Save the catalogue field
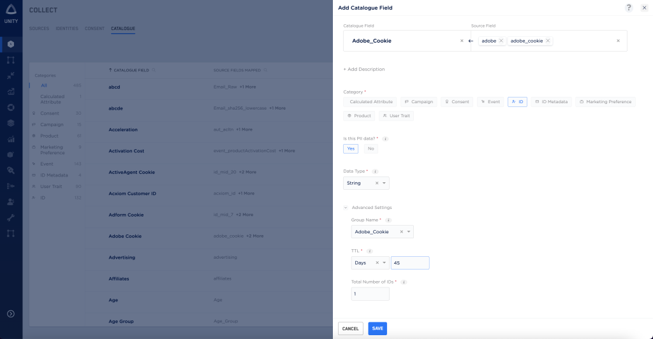Screen dimensions: 653x339 (378, 329)
